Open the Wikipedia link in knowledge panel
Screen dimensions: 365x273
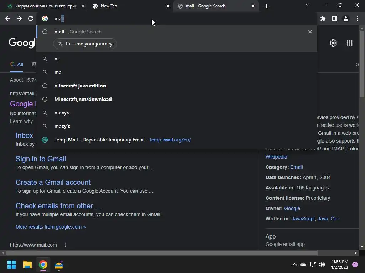[276, 157]
